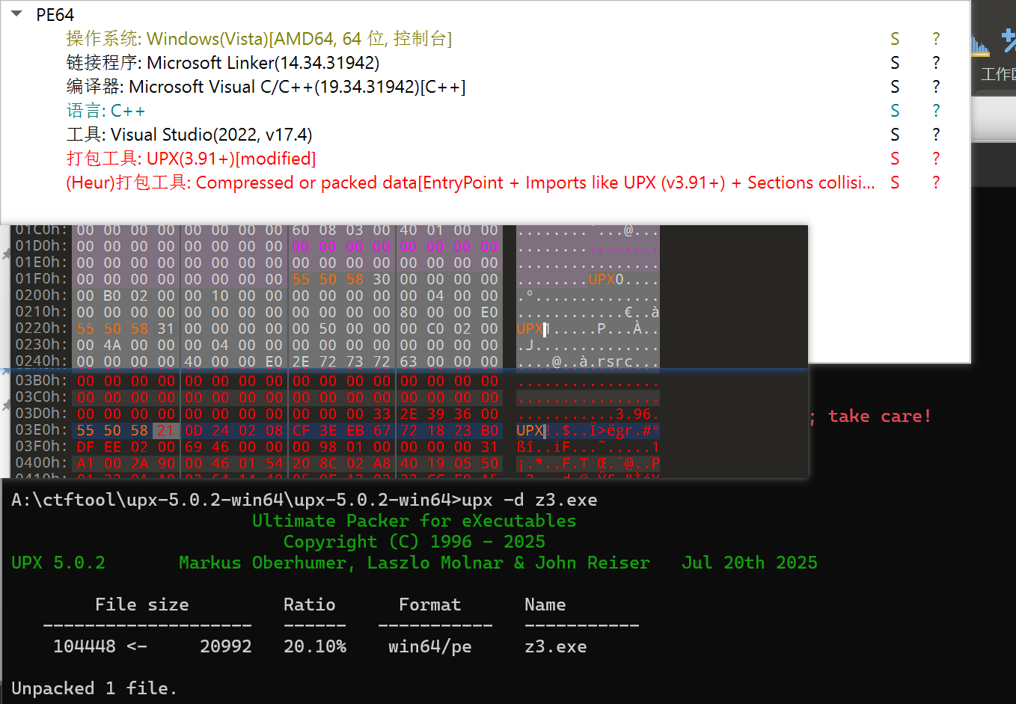Screen dimensions: 1016x704
Task: Click the orange UPX text in the 0220h ASCII column
Action: click(x=529, y=328)
